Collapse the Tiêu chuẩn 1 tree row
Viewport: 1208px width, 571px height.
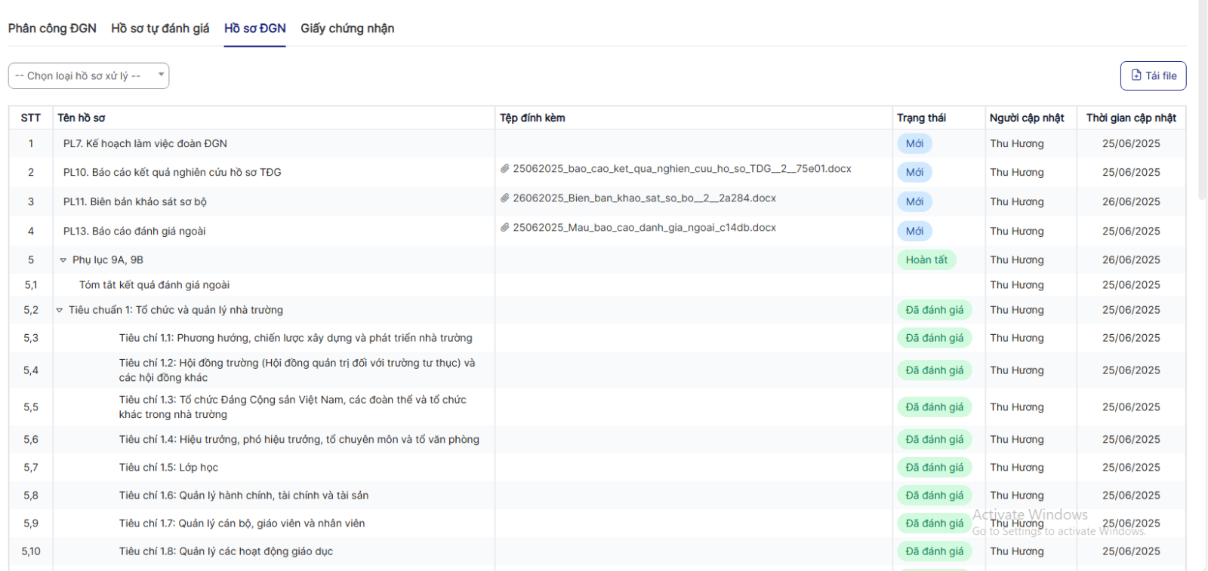click(x=60, y=310)
